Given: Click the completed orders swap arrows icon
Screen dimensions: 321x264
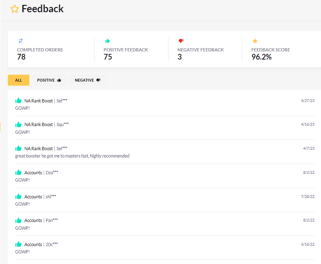Looking at the screenshot, I should pyautogui.click(x=21, y=41).
